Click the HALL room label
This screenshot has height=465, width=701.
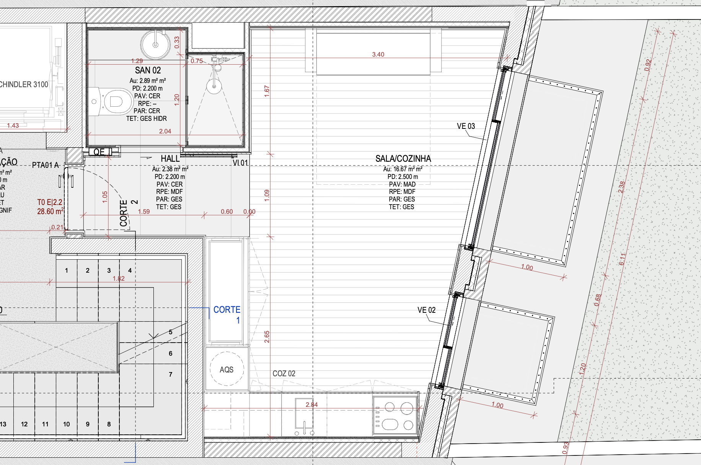[170, 159]
